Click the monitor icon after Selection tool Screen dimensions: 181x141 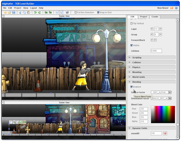coord(67,12)
